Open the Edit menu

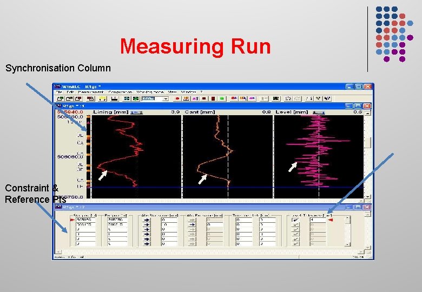(70, 92)
